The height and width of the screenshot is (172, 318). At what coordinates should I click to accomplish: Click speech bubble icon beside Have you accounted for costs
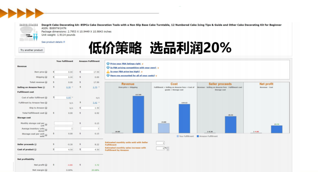tap(108, 75)
